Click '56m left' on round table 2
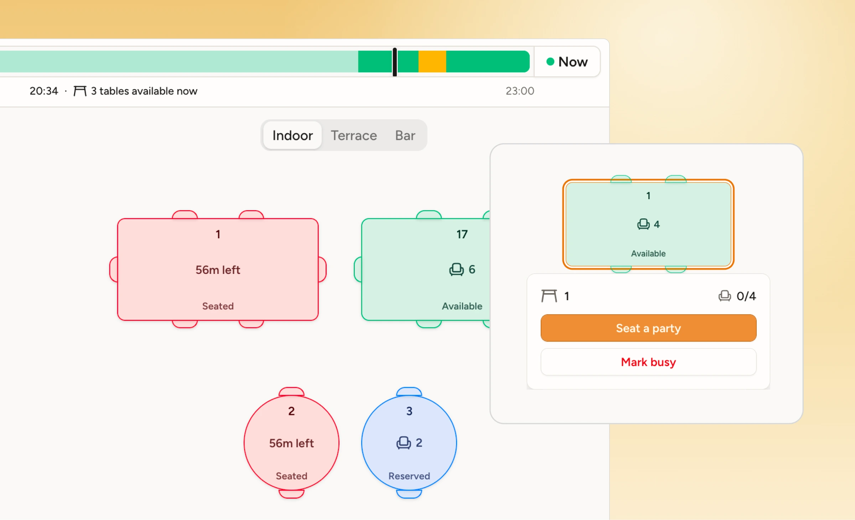 pyautogui.click(x=291, y=443)
